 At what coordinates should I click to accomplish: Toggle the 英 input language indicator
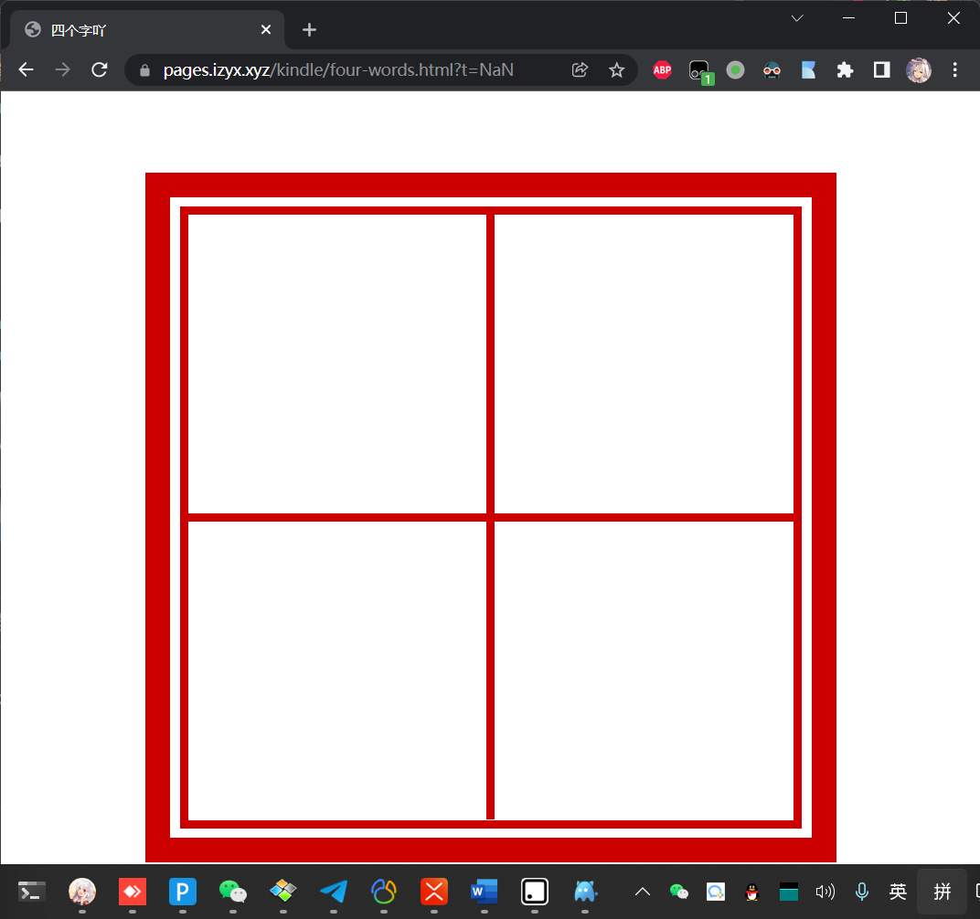(x=898, y=892)
